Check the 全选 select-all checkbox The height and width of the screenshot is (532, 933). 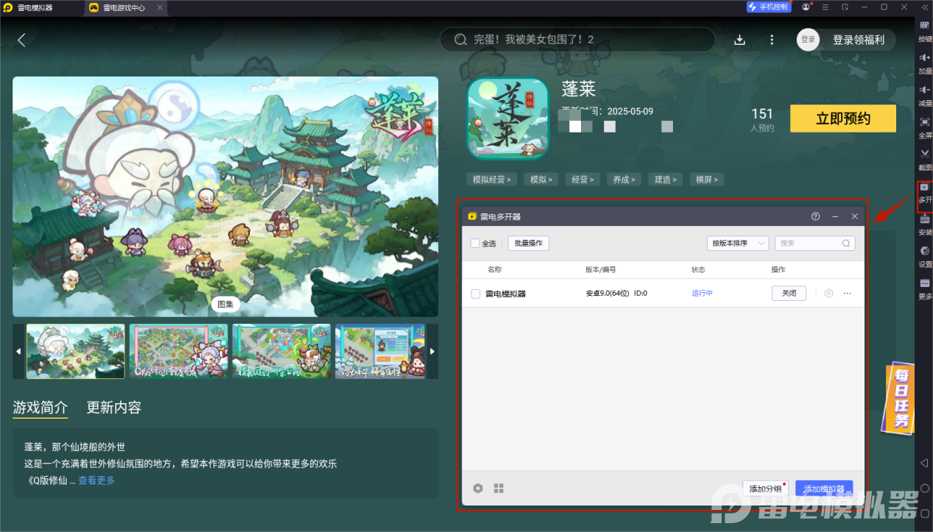coord(473,243)
